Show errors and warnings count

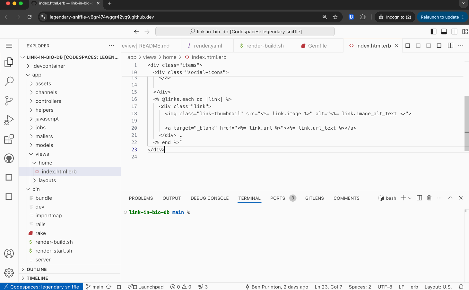pos(181,287)
